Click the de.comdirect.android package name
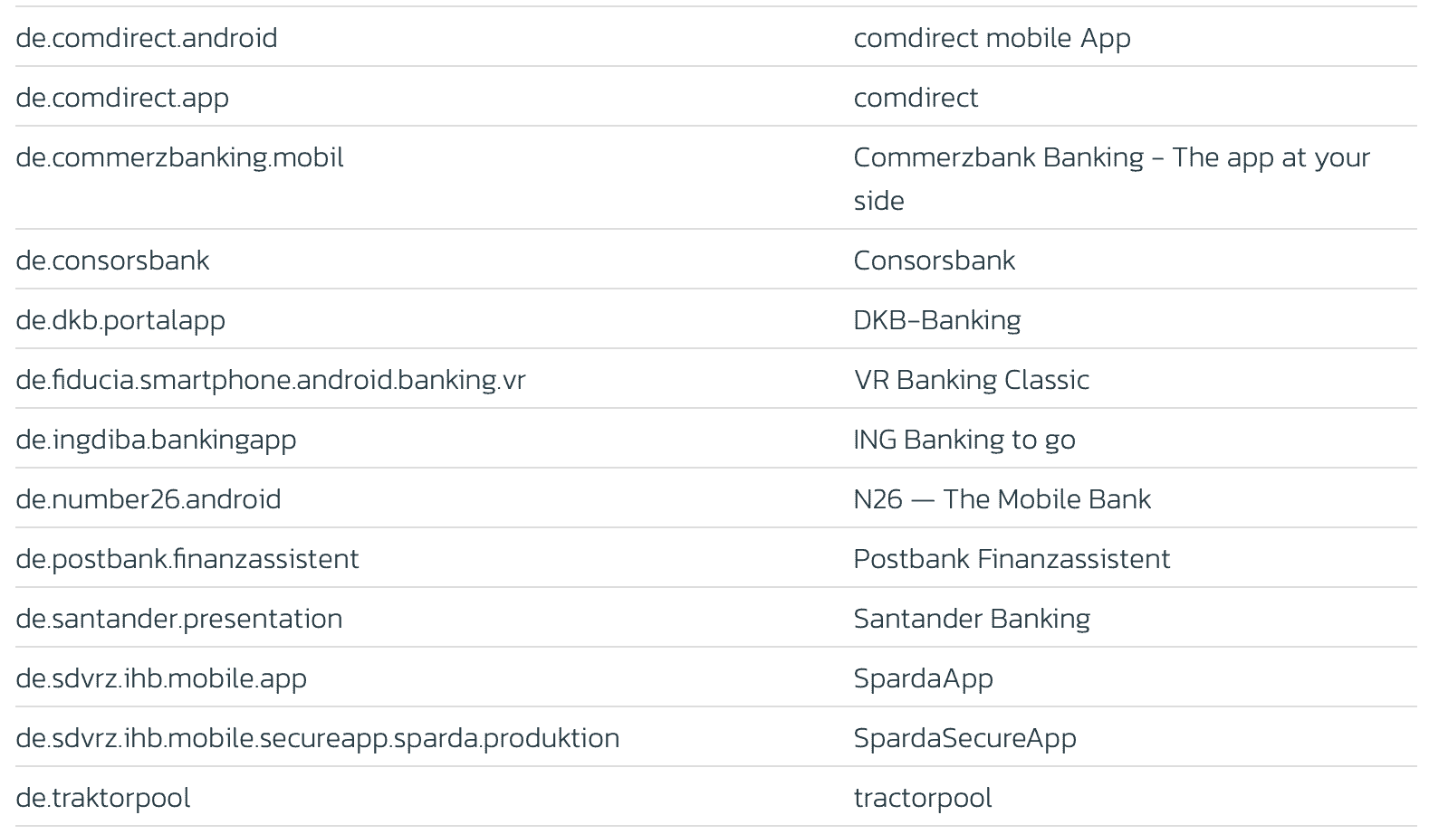Image resolution: width=1429 pixels, height=834 pixels. click(x=147, y=38)
